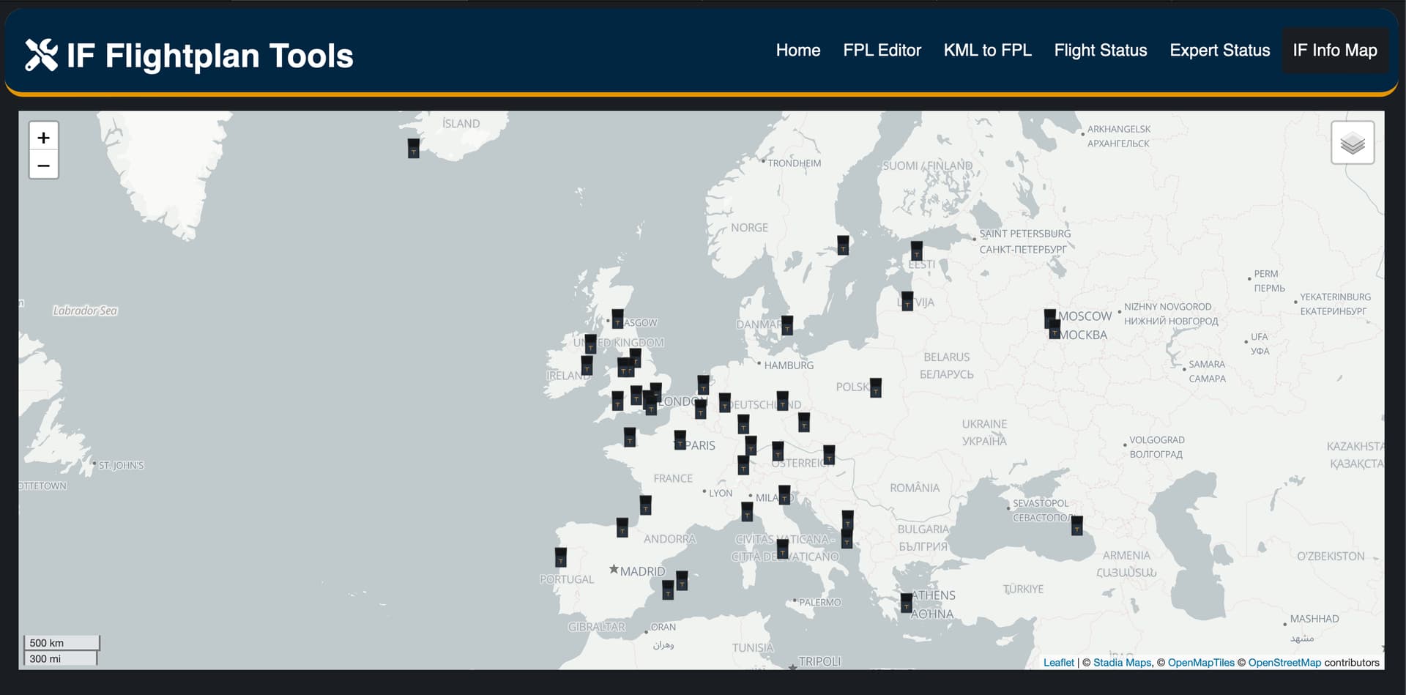Select the airport marker in Iceland
The image size is (1406, 695).
pyautogui.click(x=414, y=149)
